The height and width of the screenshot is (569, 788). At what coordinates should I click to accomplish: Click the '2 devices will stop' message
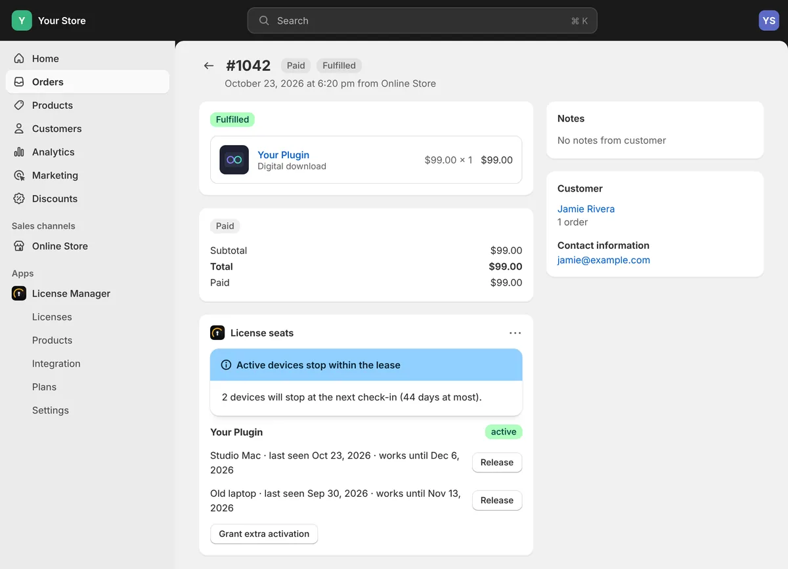point(352,397)
